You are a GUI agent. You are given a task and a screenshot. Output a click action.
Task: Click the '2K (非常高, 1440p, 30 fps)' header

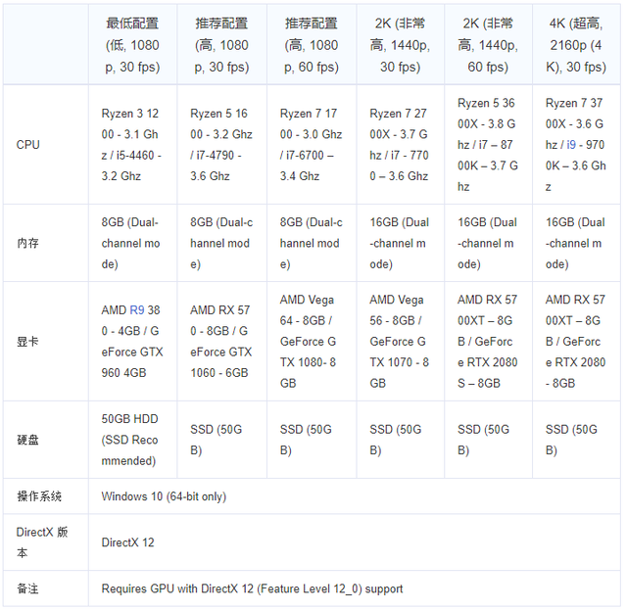[x=401, y=45]
